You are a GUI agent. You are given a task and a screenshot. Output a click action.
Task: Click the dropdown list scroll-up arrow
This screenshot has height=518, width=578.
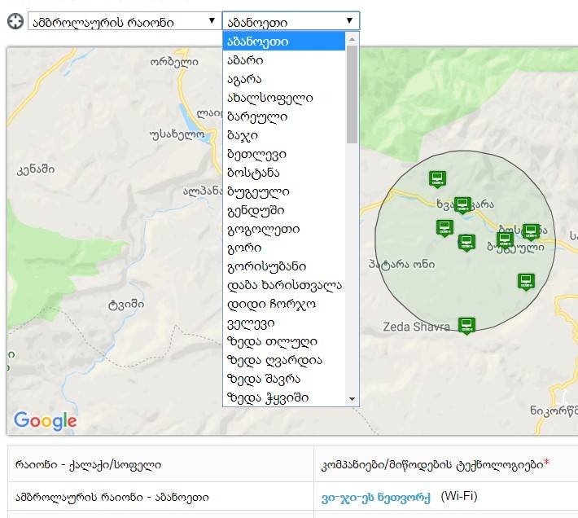(352, 39)
